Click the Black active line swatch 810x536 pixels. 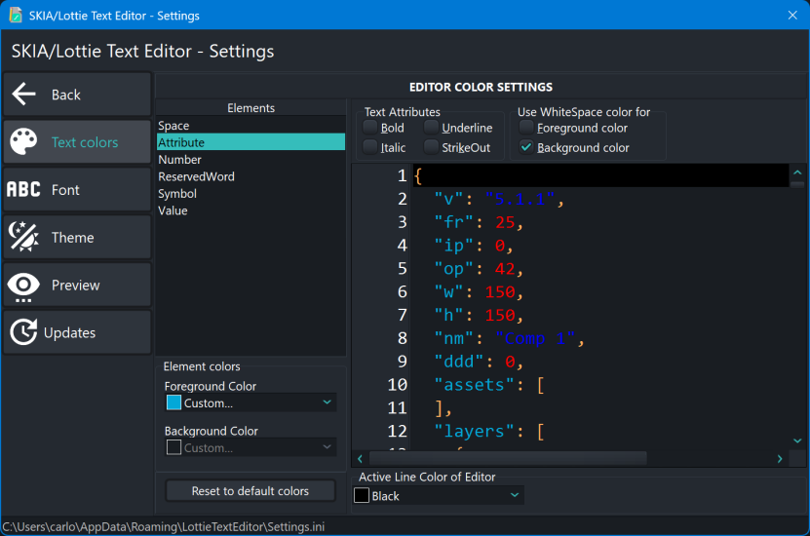pos(362,496)
